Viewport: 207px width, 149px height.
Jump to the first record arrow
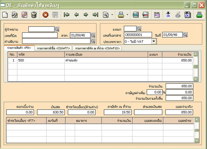click(67, 14)
